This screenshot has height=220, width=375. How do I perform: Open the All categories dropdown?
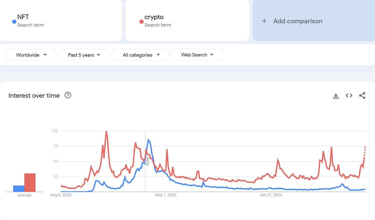[x=141, y=55]
